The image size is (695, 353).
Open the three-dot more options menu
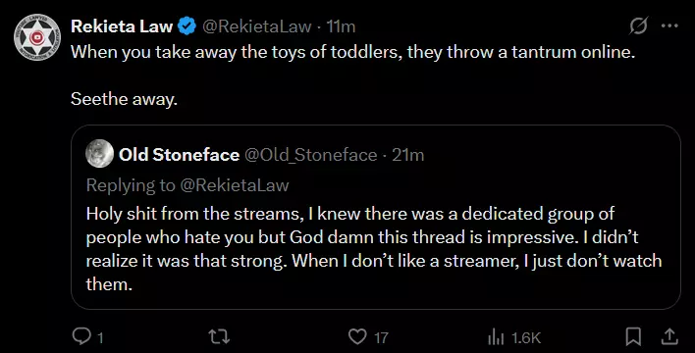(669, 26)
